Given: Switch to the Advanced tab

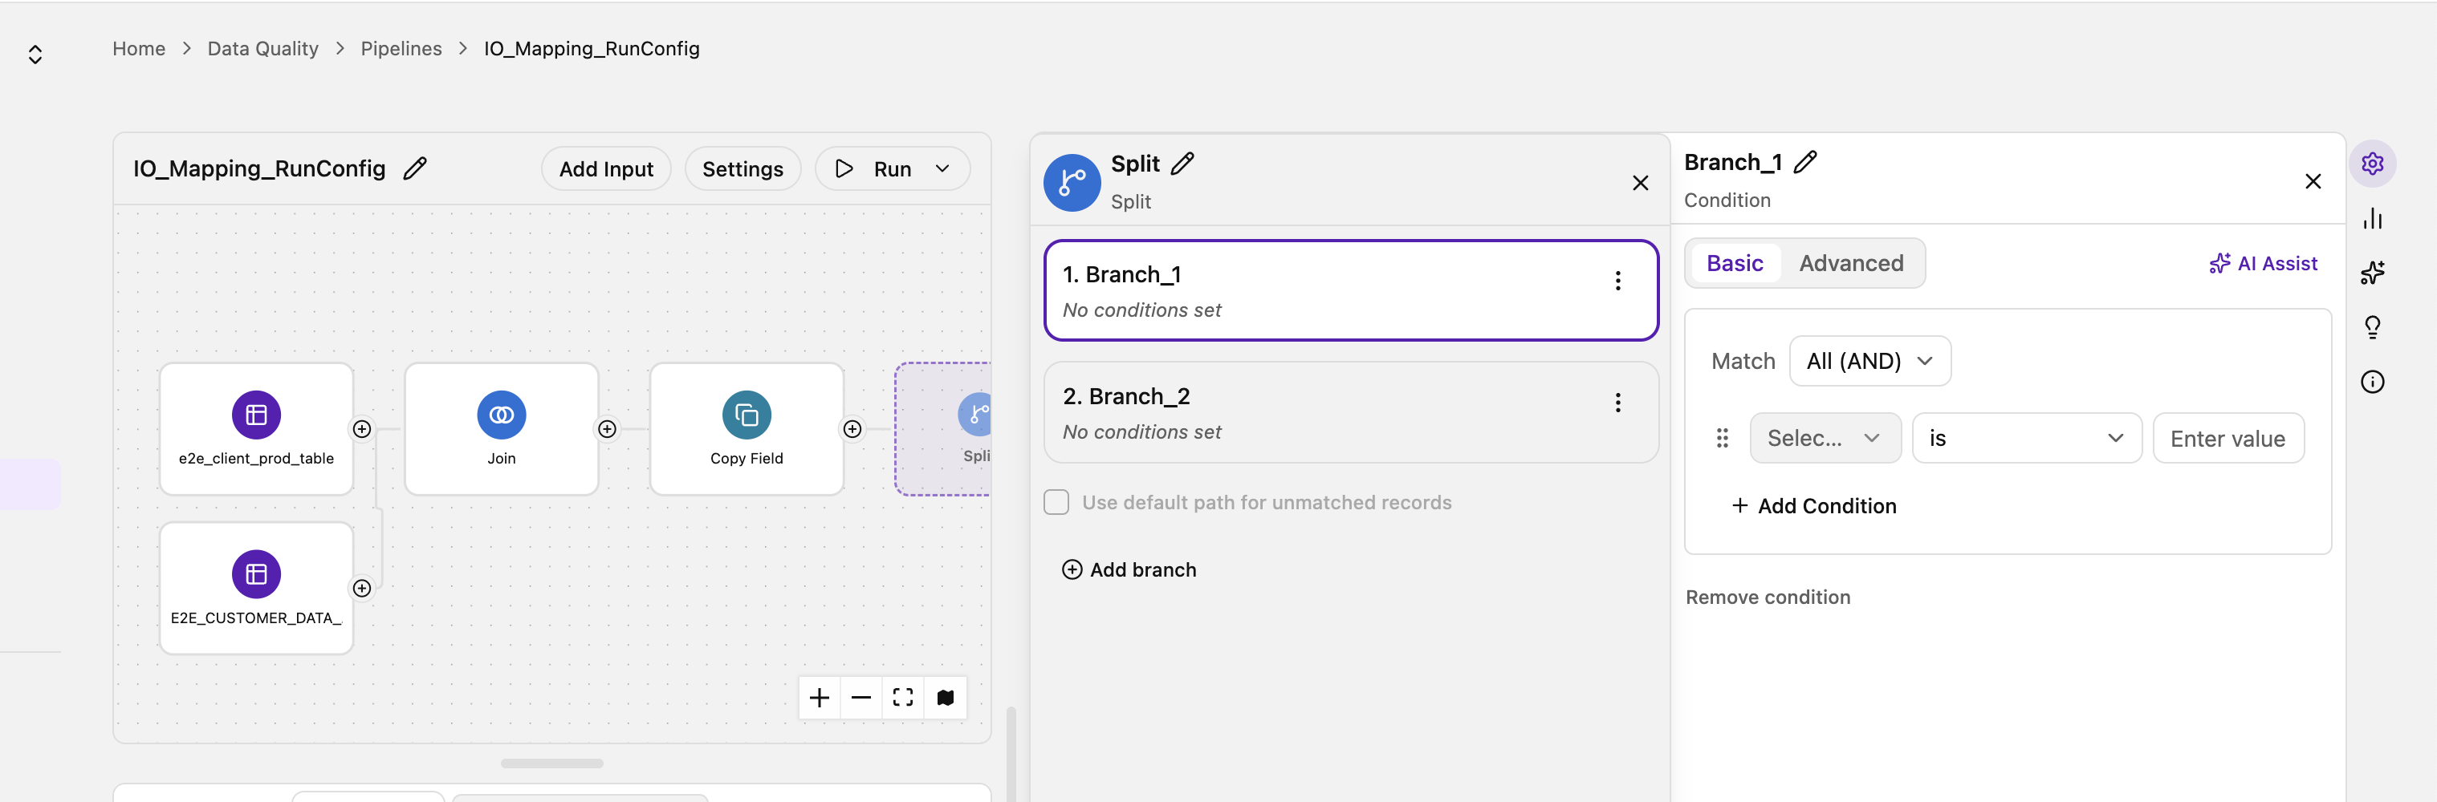Looking at the screenshot, I should point(1850,263).
